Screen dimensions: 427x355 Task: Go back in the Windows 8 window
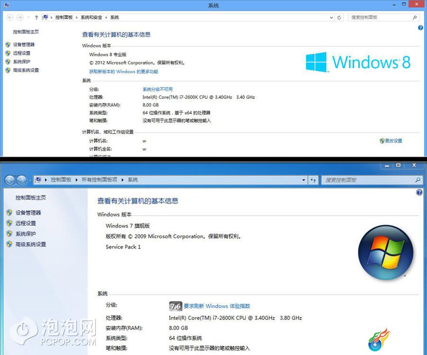10,18
